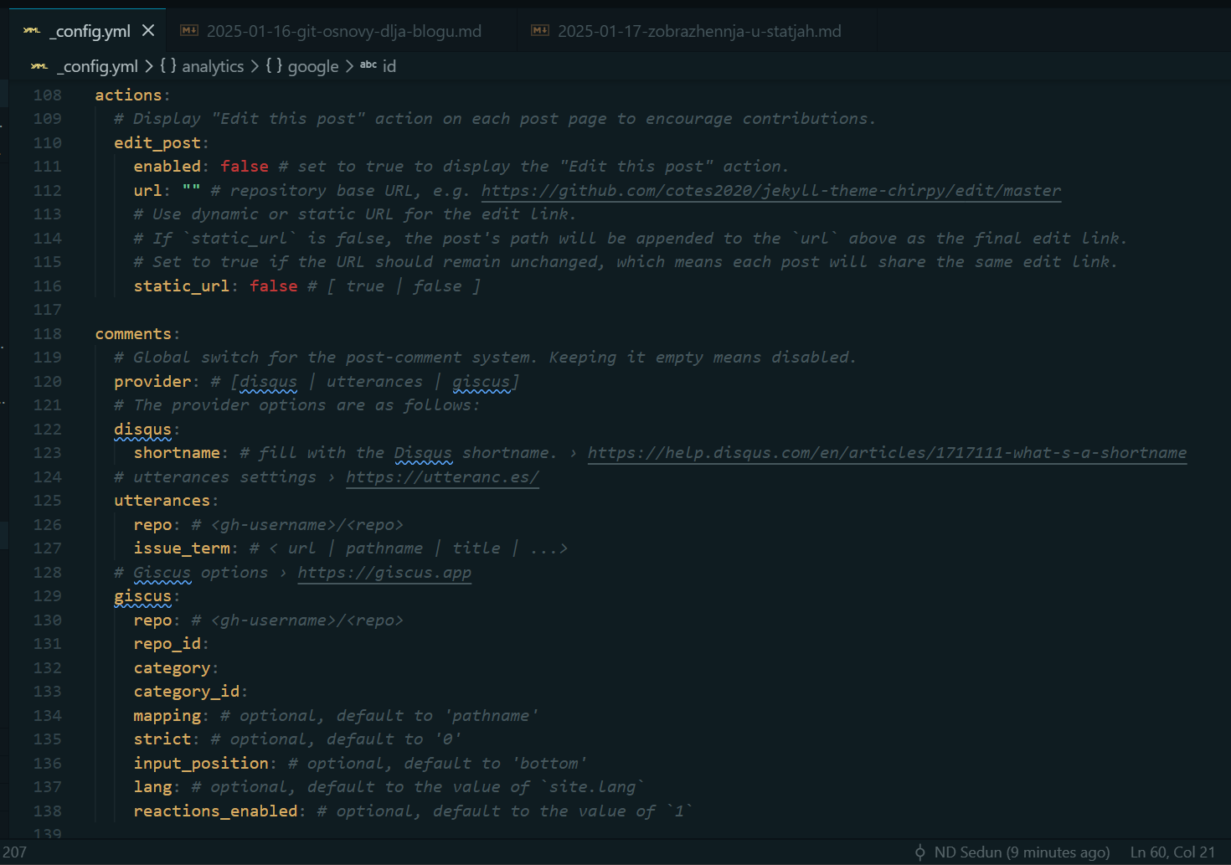Click 'Ln 60, Col 21' in the status bar
Image resolution: width=1231 pixels, height=865 pixels.
[x=1172, y=852]
